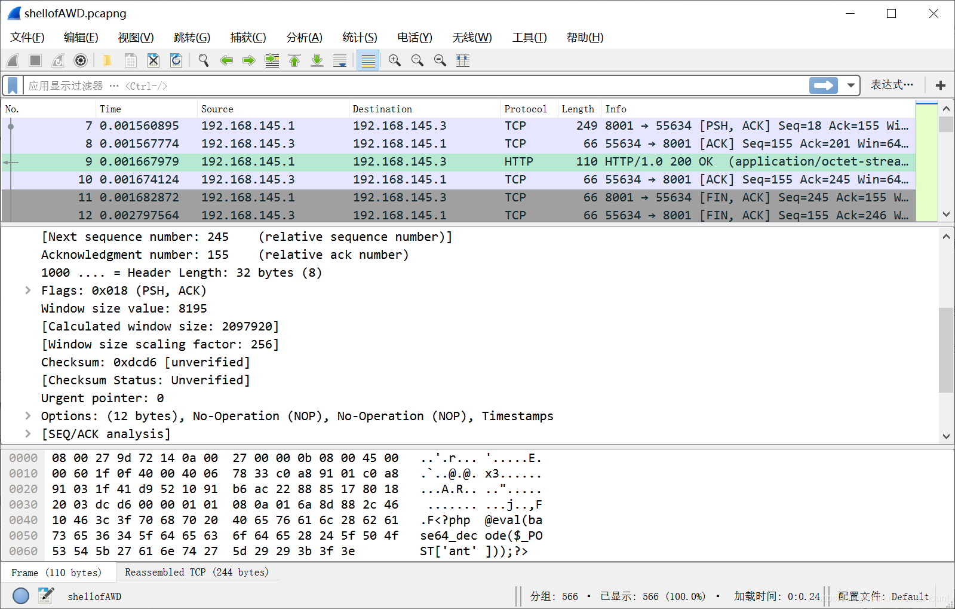955x609 pixels.
Task: Select packet 11 FIN, ACK row
Action: (x=459, y=198)
